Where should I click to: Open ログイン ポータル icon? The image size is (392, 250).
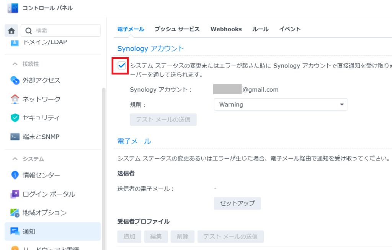(x=15, y=194)
